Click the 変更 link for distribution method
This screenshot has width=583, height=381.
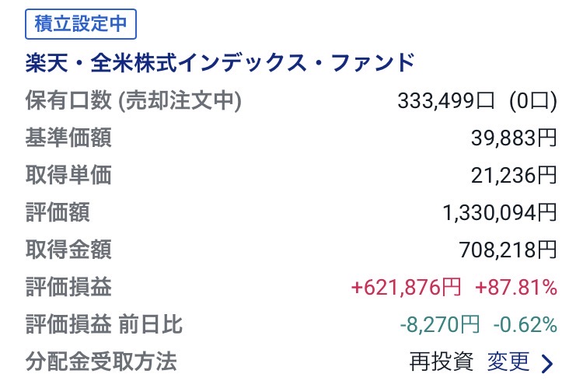[x=508, y=362]
